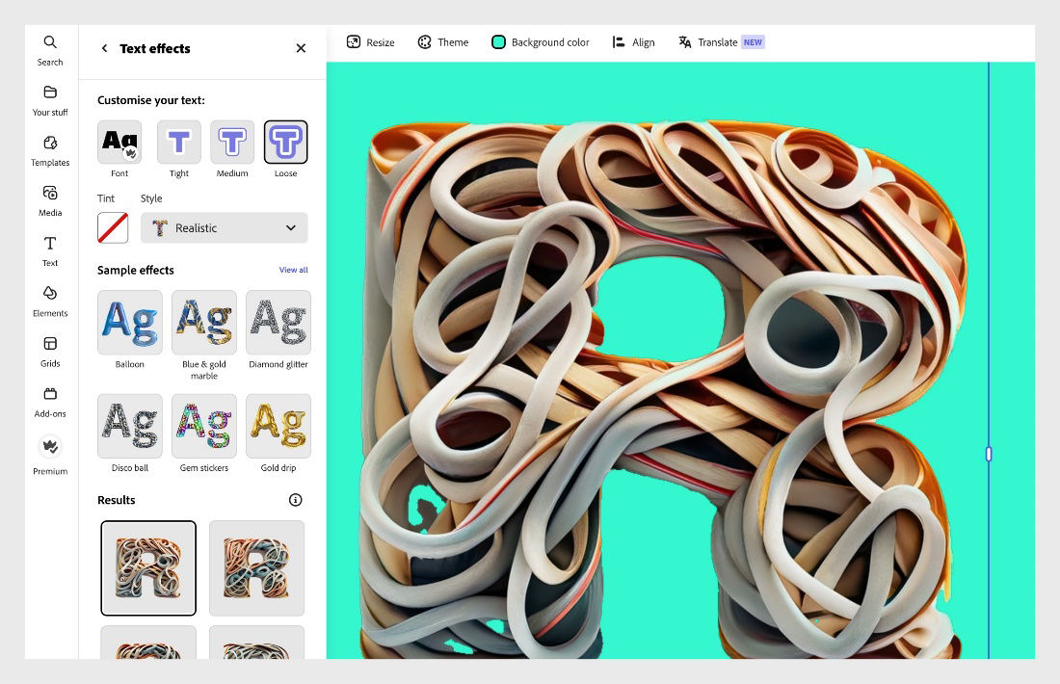Open the Add-ons panel

49,400
